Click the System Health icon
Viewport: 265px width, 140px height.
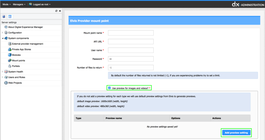[6, 72]
